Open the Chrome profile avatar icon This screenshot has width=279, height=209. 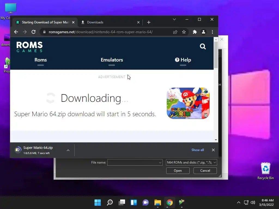point(203,32)
